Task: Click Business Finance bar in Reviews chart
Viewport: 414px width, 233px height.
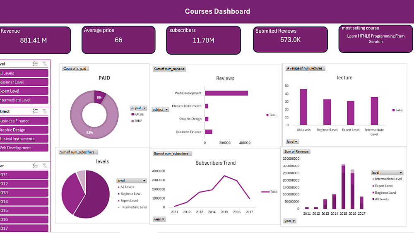Action: point(209,132)
